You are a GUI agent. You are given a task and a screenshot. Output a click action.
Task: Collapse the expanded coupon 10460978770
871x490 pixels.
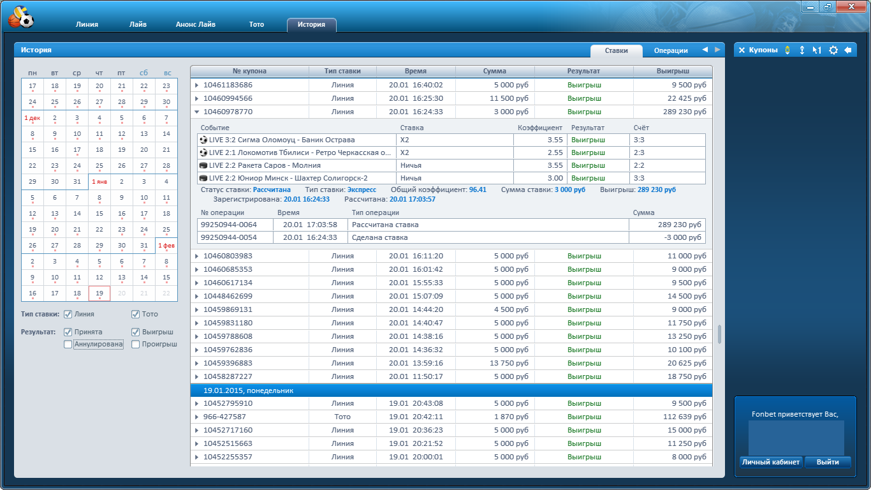coord(196,112)
